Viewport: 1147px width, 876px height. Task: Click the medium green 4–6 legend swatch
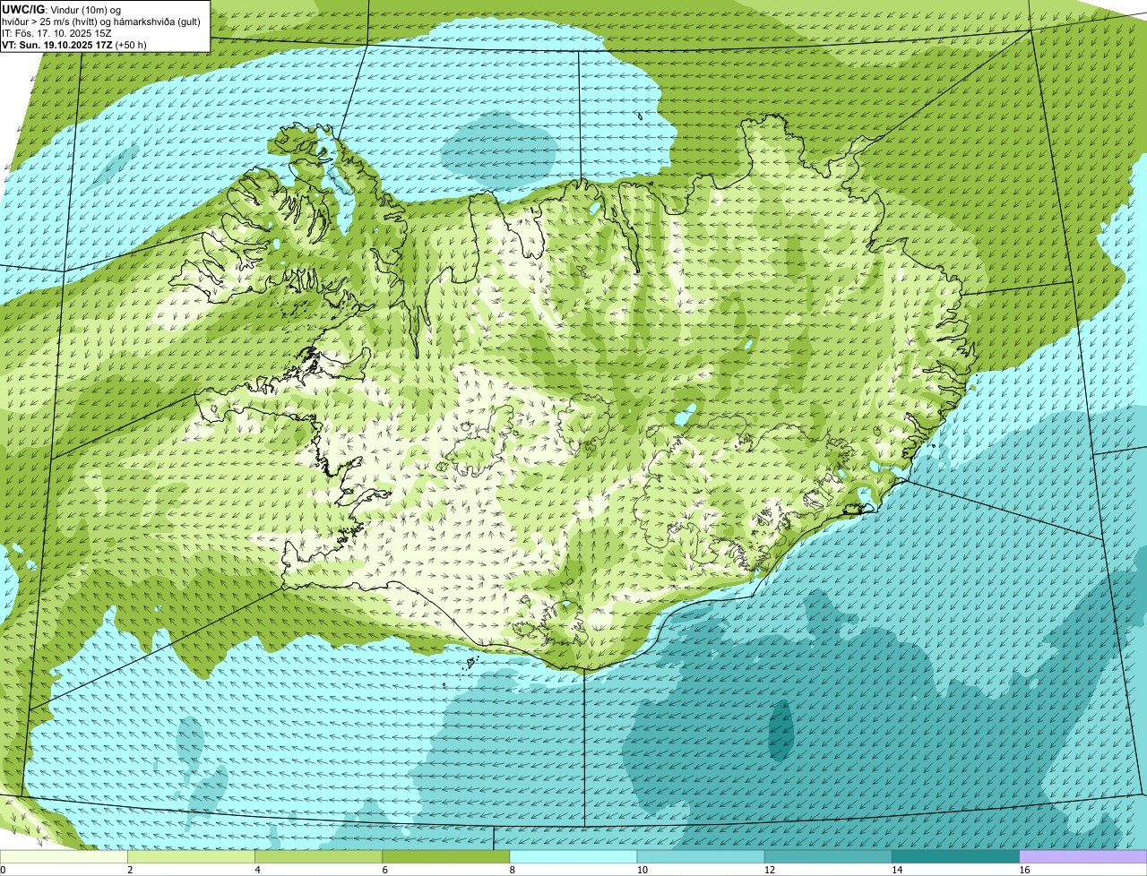click(x=319, y=857)
